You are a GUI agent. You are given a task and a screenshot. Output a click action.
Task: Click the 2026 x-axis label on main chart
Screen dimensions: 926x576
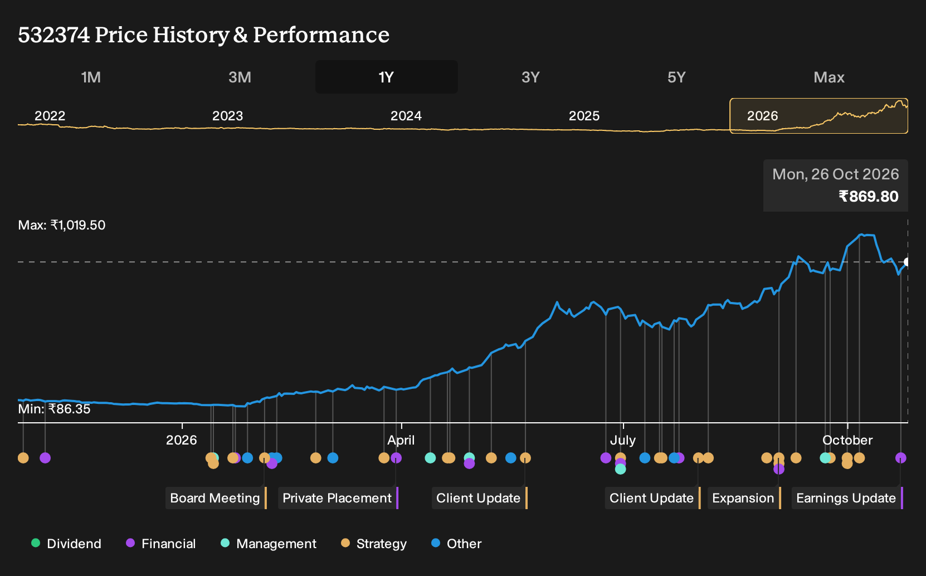(x=182, y=440)
